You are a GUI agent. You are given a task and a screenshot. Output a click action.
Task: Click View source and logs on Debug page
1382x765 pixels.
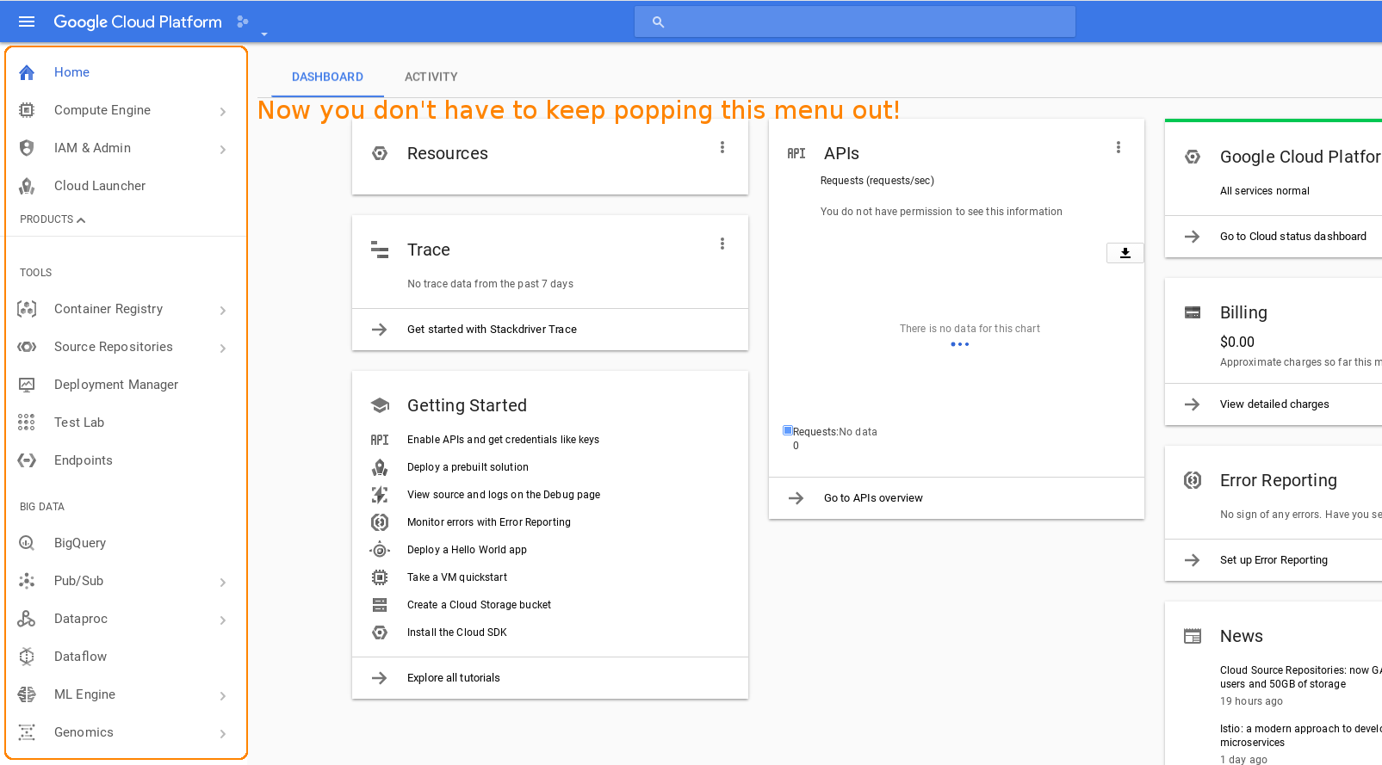[504, 495]
